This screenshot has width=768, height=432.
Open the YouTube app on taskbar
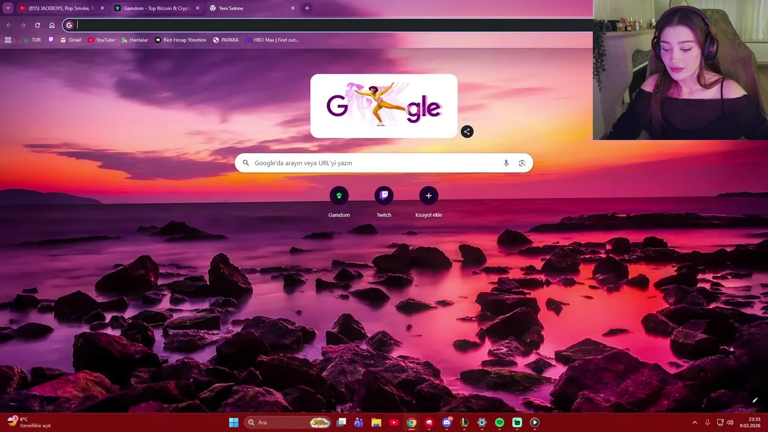(394, 422)
